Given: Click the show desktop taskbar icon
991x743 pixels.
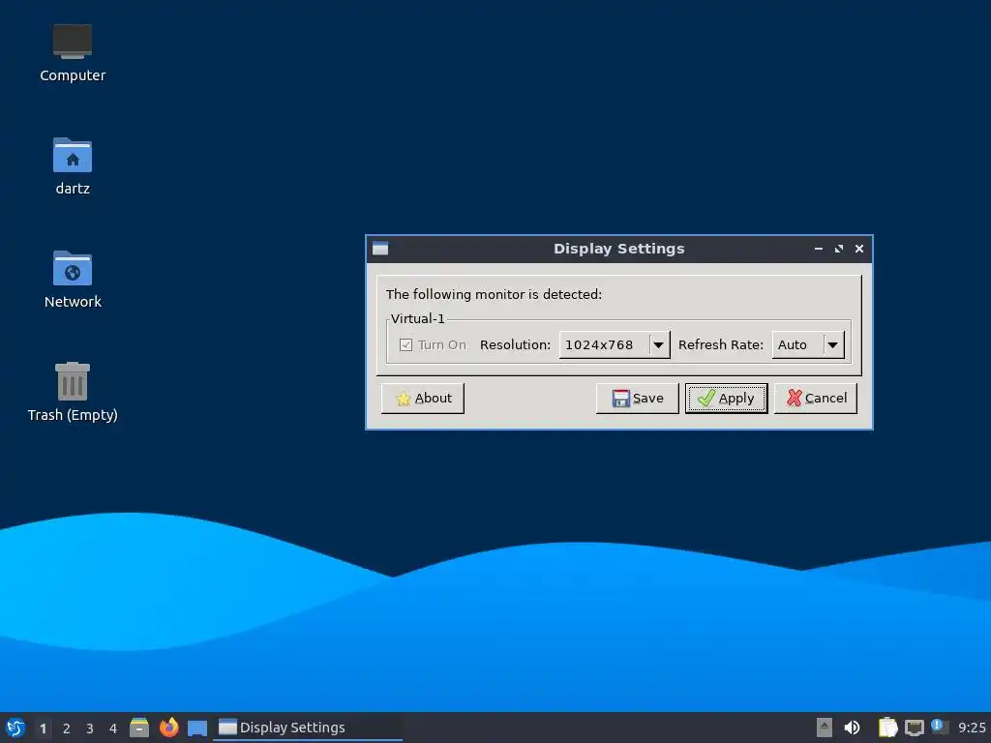Looking at the screenshot, I should click(197, 728).
